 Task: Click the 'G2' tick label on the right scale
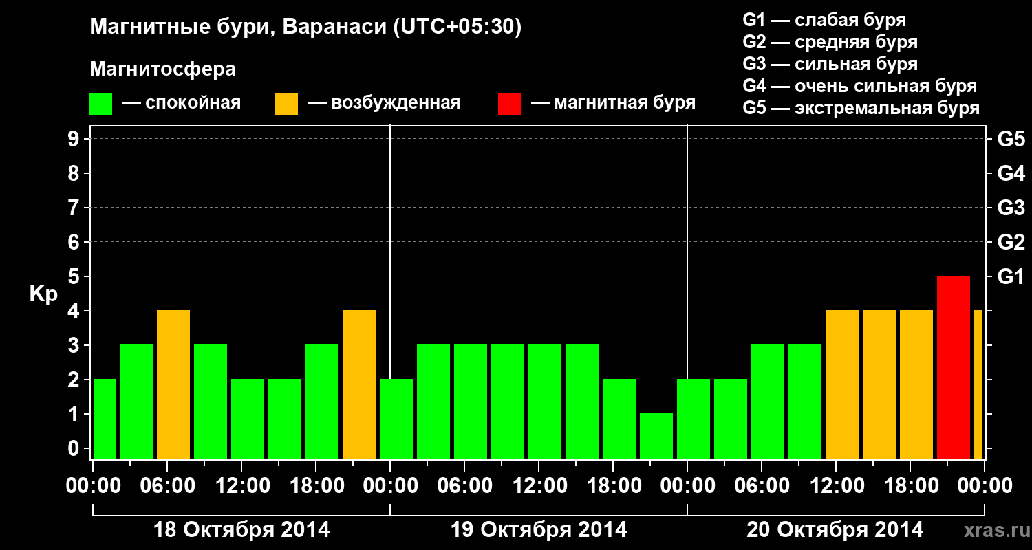(x=1011, y=242)
